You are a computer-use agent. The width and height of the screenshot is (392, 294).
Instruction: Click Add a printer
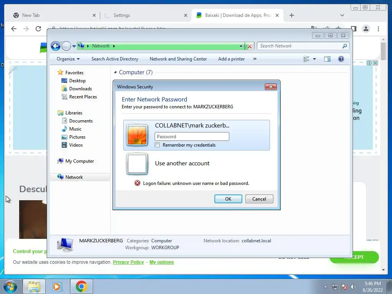click(x=232, y=59)
